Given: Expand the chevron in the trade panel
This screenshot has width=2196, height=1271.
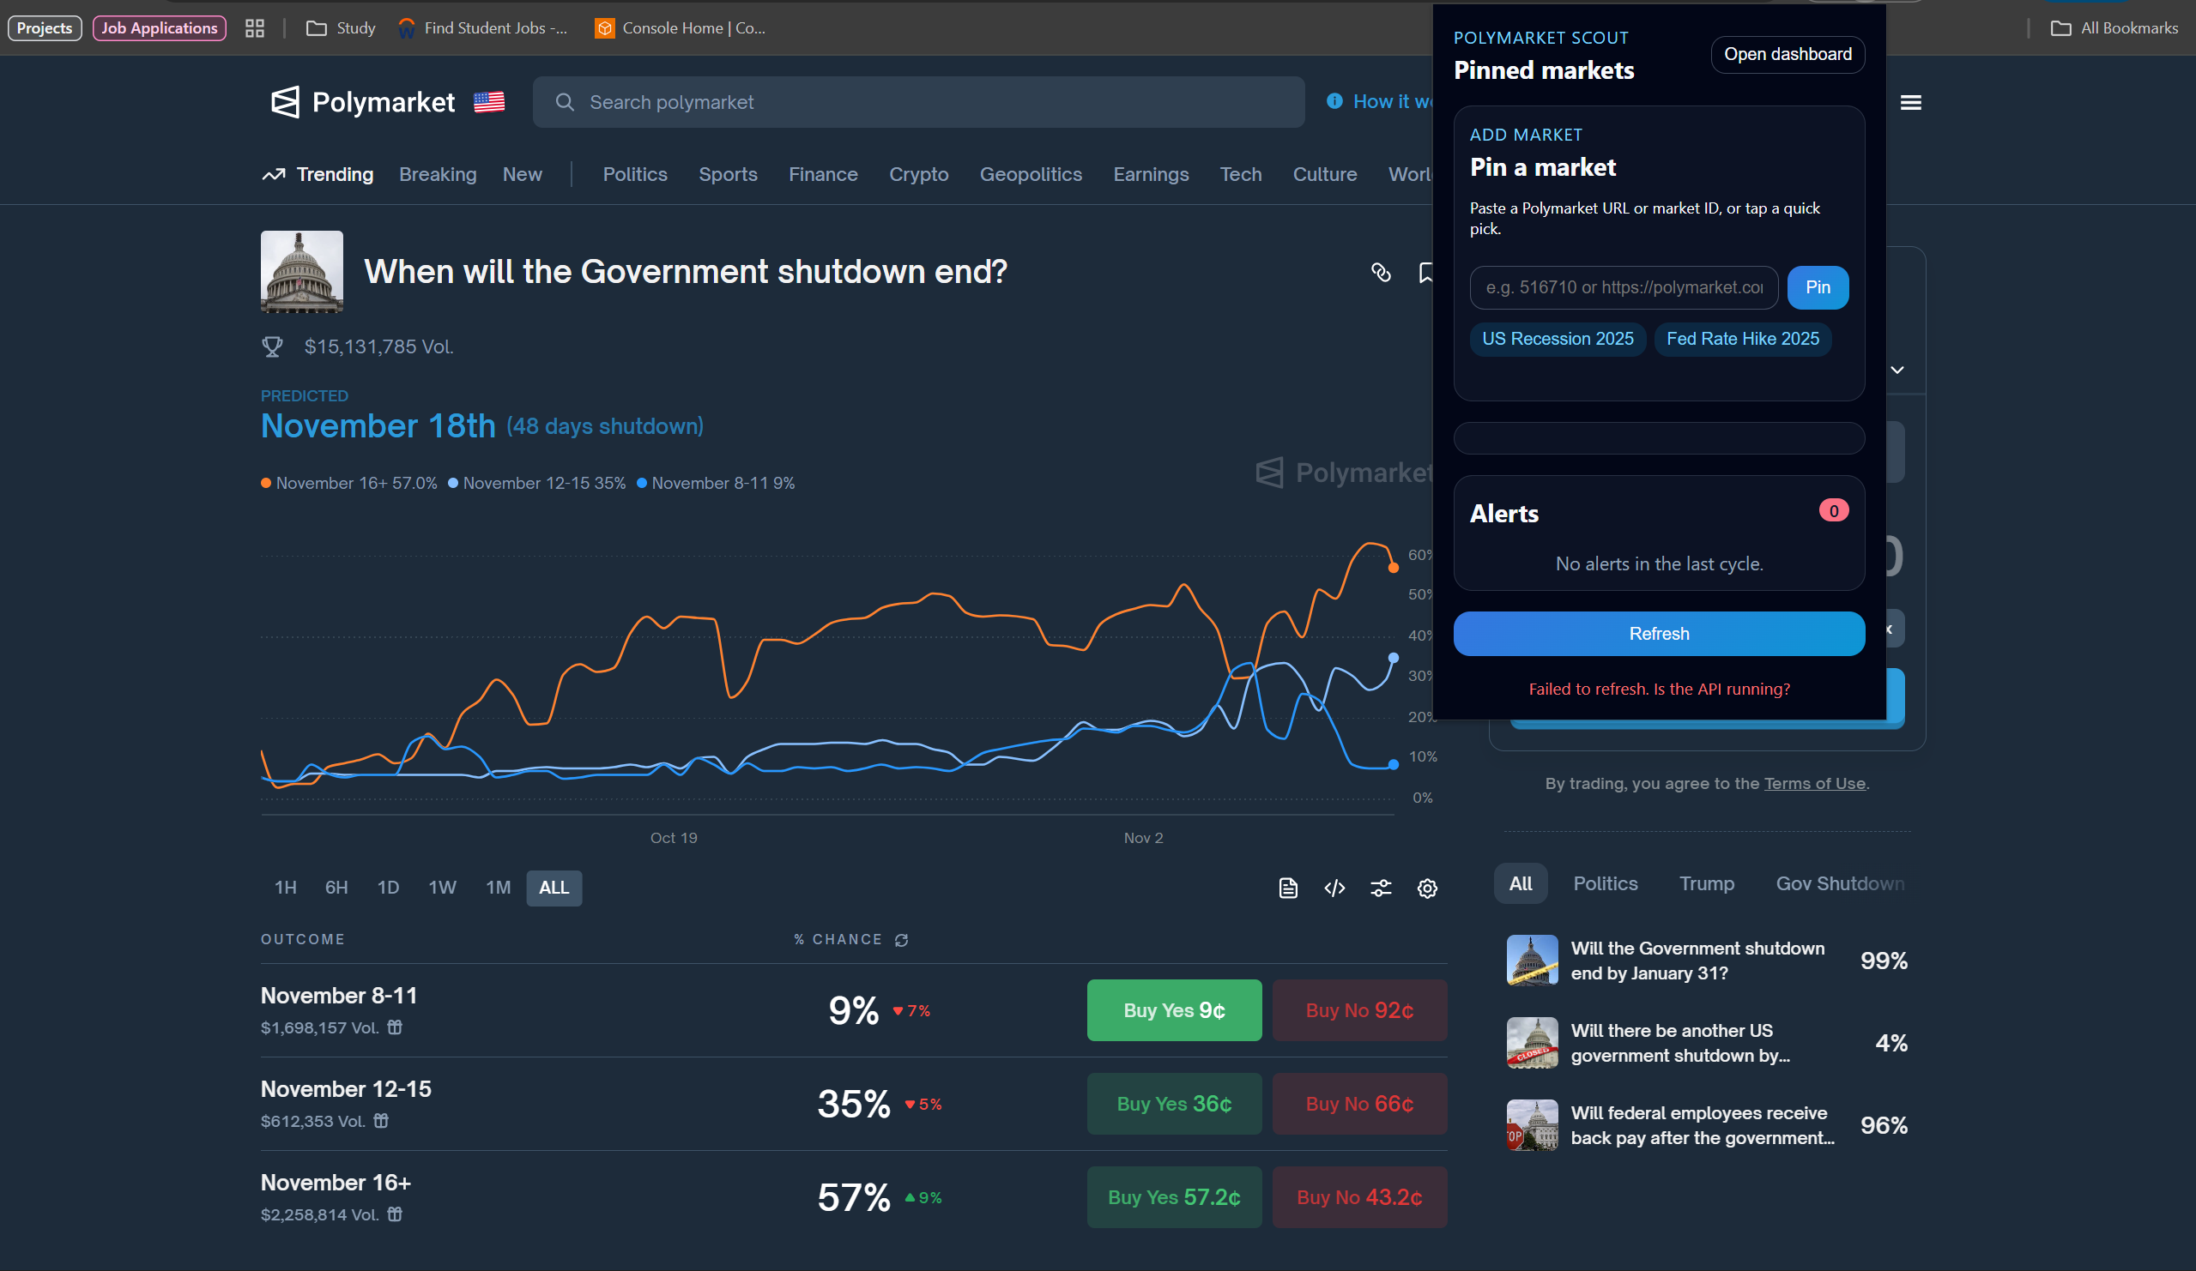Looking at the screenshot, I should [x=1897, y=370].
